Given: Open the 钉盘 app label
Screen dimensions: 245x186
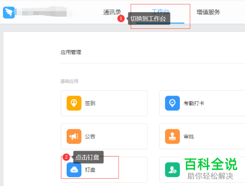Looking at the screenshot, I should click(x=90, y=170).
